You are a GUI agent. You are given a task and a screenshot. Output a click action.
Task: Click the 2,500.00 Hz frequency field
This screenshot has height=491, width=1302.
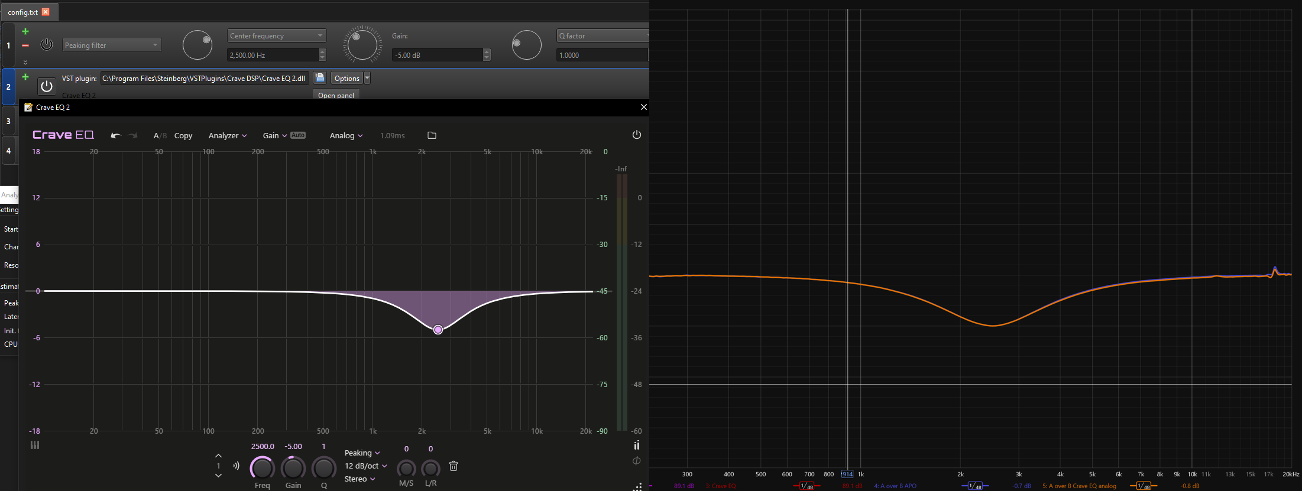[273, 55]
